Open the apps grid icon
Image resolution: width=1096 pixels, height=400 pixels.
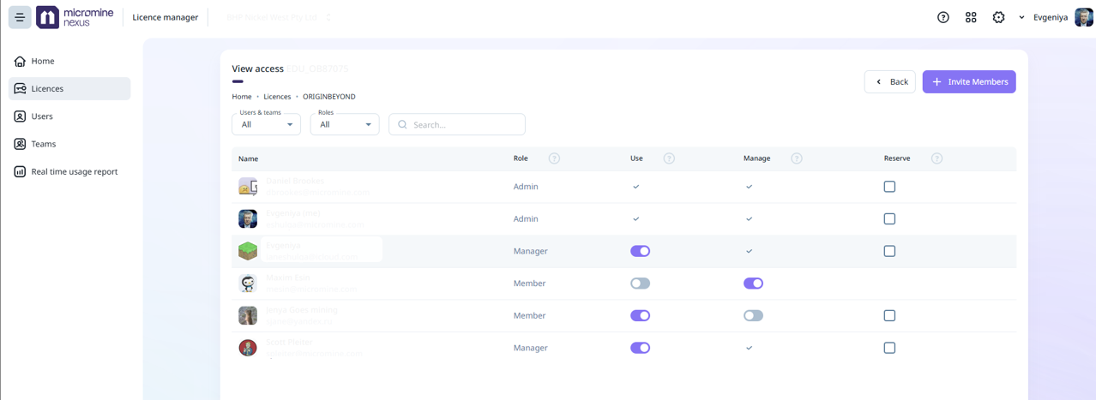tap(971, 17)
